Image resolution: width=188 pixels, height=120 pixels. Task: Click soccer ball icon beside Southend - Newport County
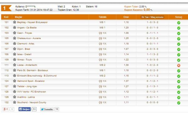(14, 102)
